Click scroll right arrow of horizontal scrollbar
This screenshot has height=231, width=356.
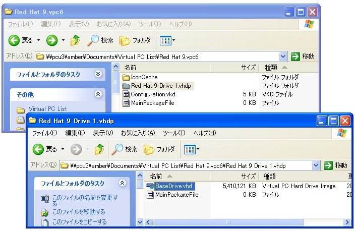click(x=347, y=222)
